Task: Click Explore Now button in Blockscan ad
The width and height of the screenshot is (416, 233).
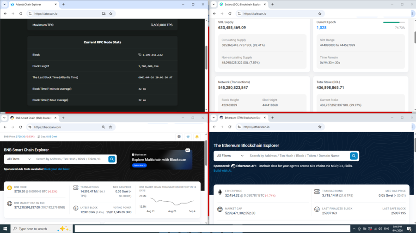Action: point(139,165)
